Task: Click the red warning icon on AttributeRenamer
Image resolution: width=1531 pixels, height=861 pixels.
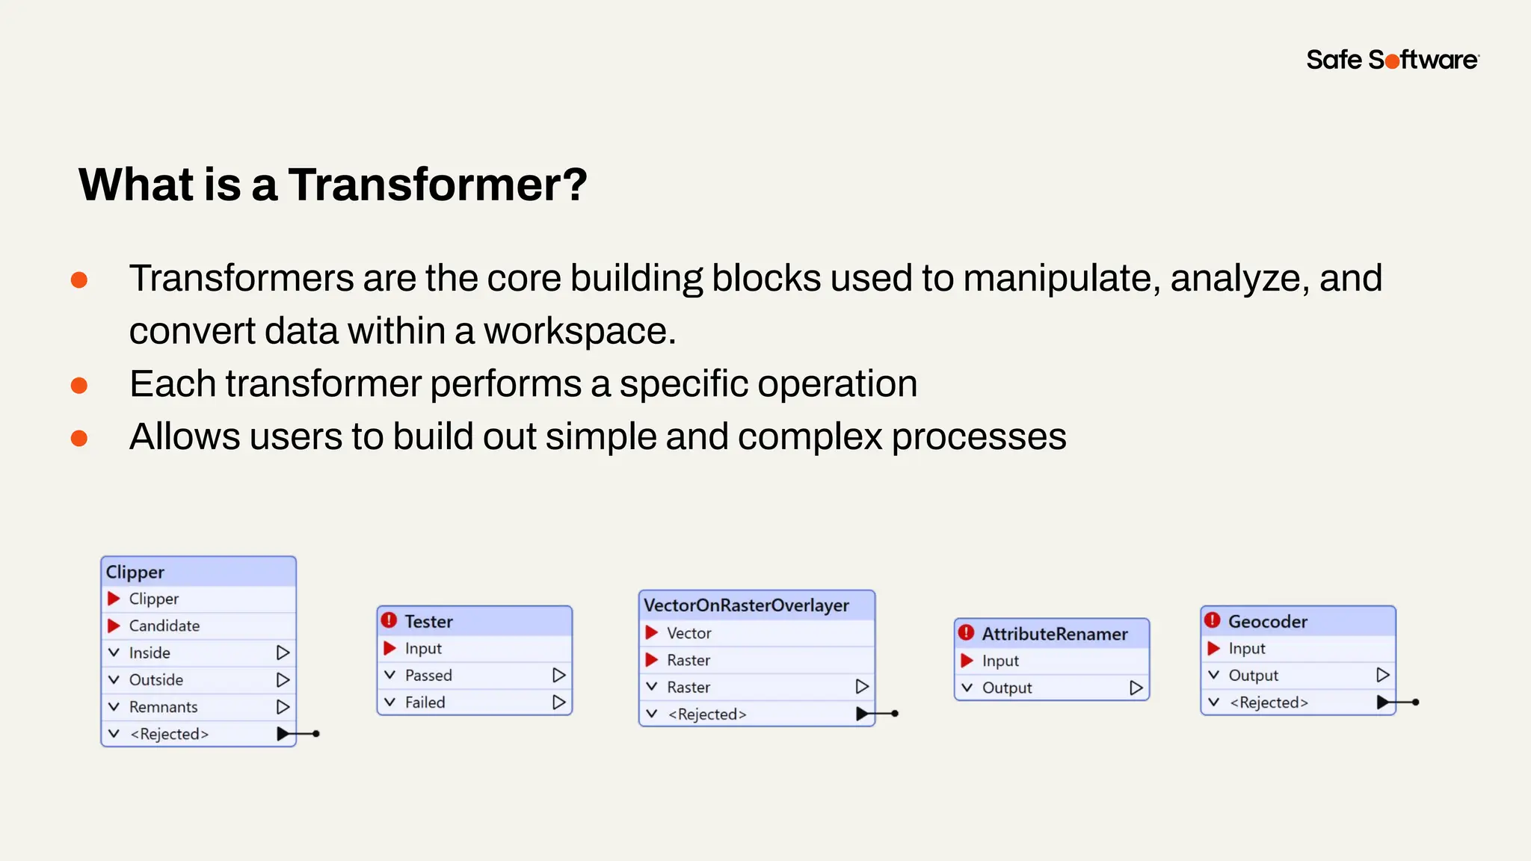Action: pos(966,632)
